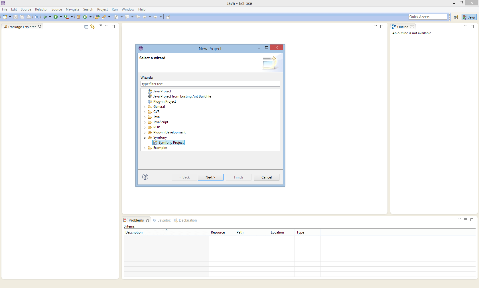Viewport: 479px width, 288px height.
Task: Select Plug-in Project wizard entry
Action: 162,102
